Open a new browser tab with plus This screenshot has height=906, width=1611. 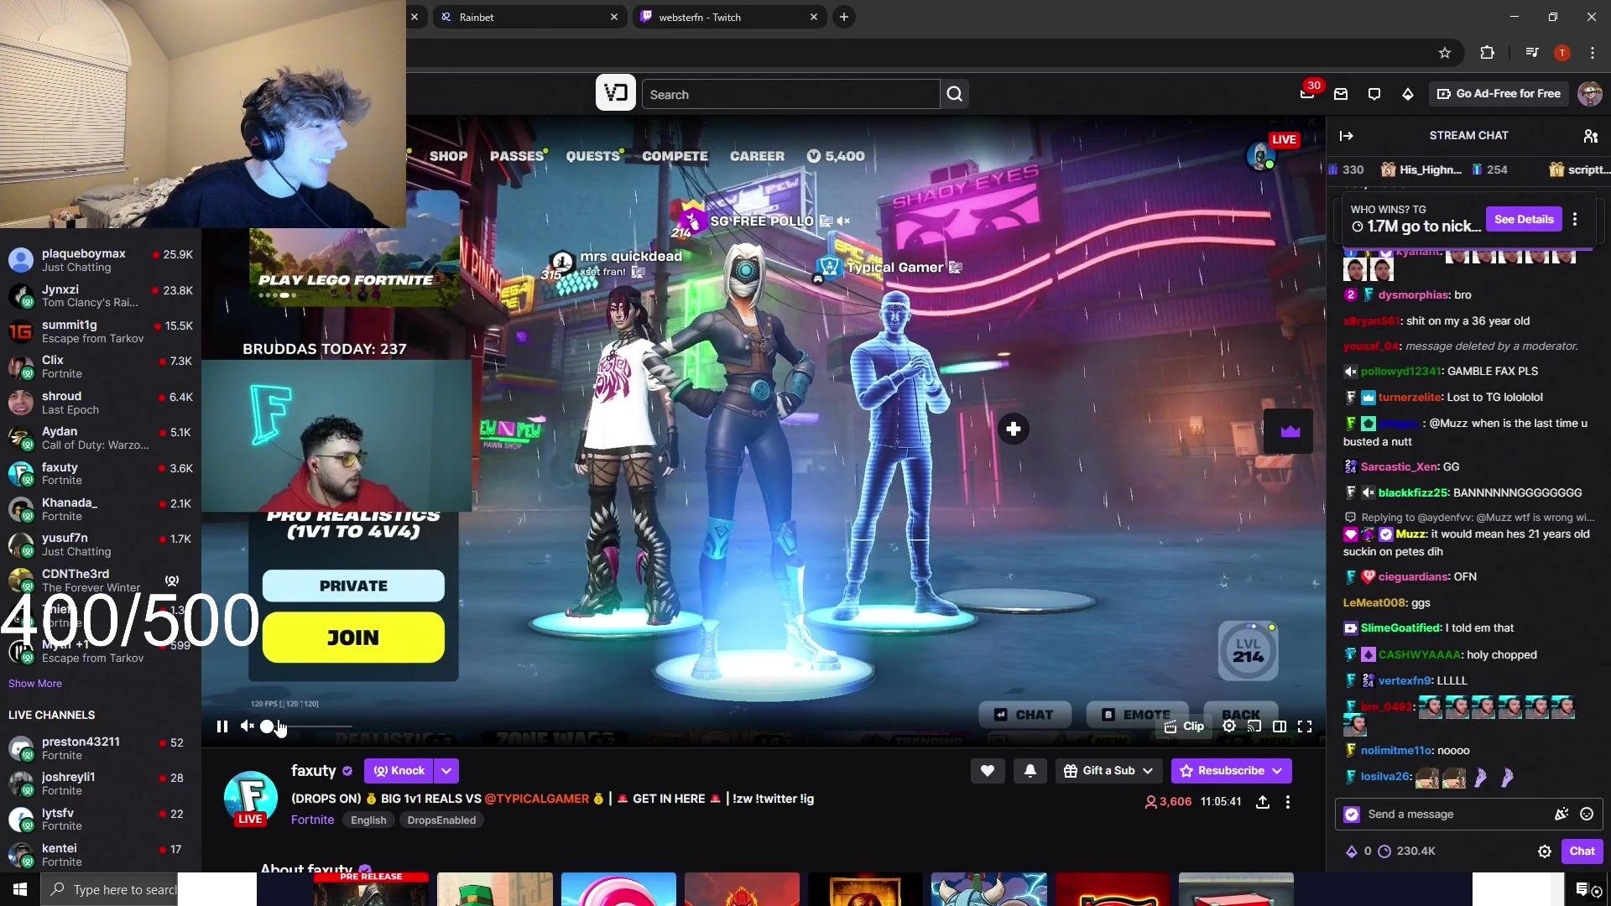tap(844, 17)
